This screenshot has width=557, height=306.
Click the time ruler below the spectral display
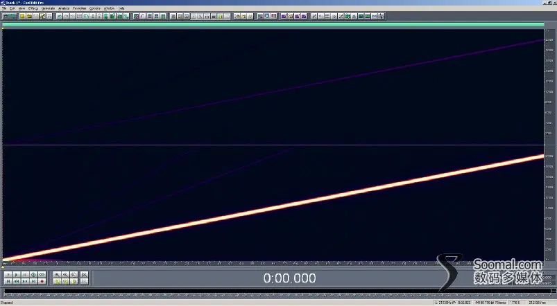point(273,264)
